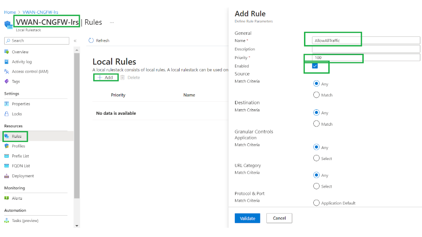The image size is (422, 237).
Task: Click the Home breadcrumb link
Action: click(10, 12)
